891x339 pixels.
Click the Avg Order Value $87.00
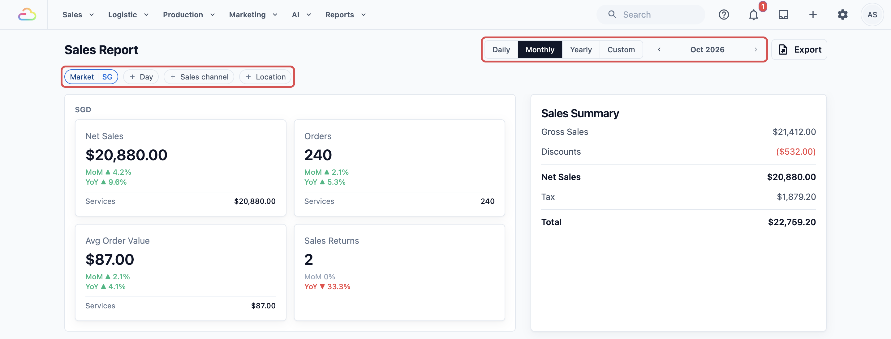[x=110, y=259]
